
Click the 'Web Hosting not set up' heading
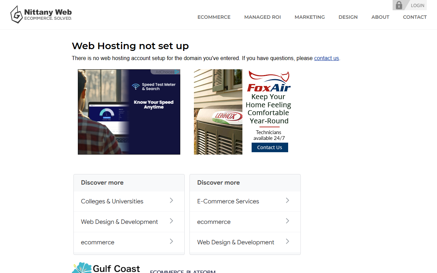[x=130, y=46]
